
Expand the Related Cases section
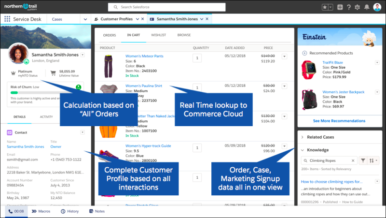click(x=303, y=137)
